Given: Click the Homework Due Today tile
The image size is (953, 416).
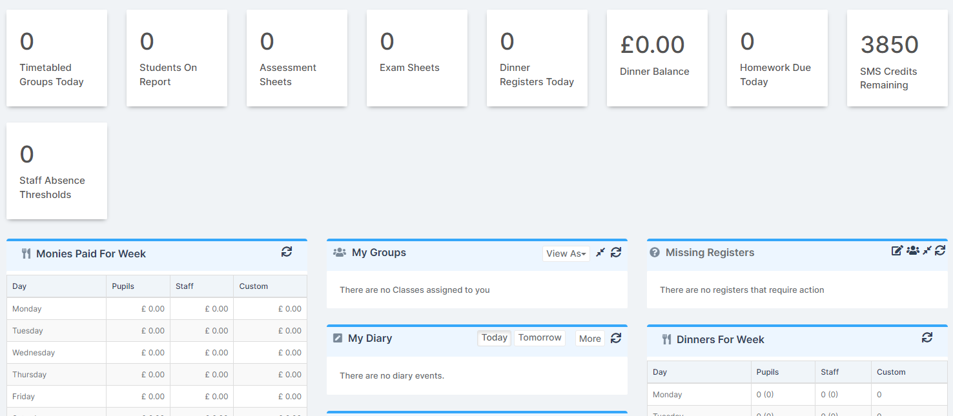Looking at the screenshot, I should click(x=777, y=58).
